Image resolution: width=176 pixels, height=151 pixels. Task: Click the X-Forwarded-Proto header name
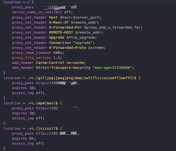68,48
